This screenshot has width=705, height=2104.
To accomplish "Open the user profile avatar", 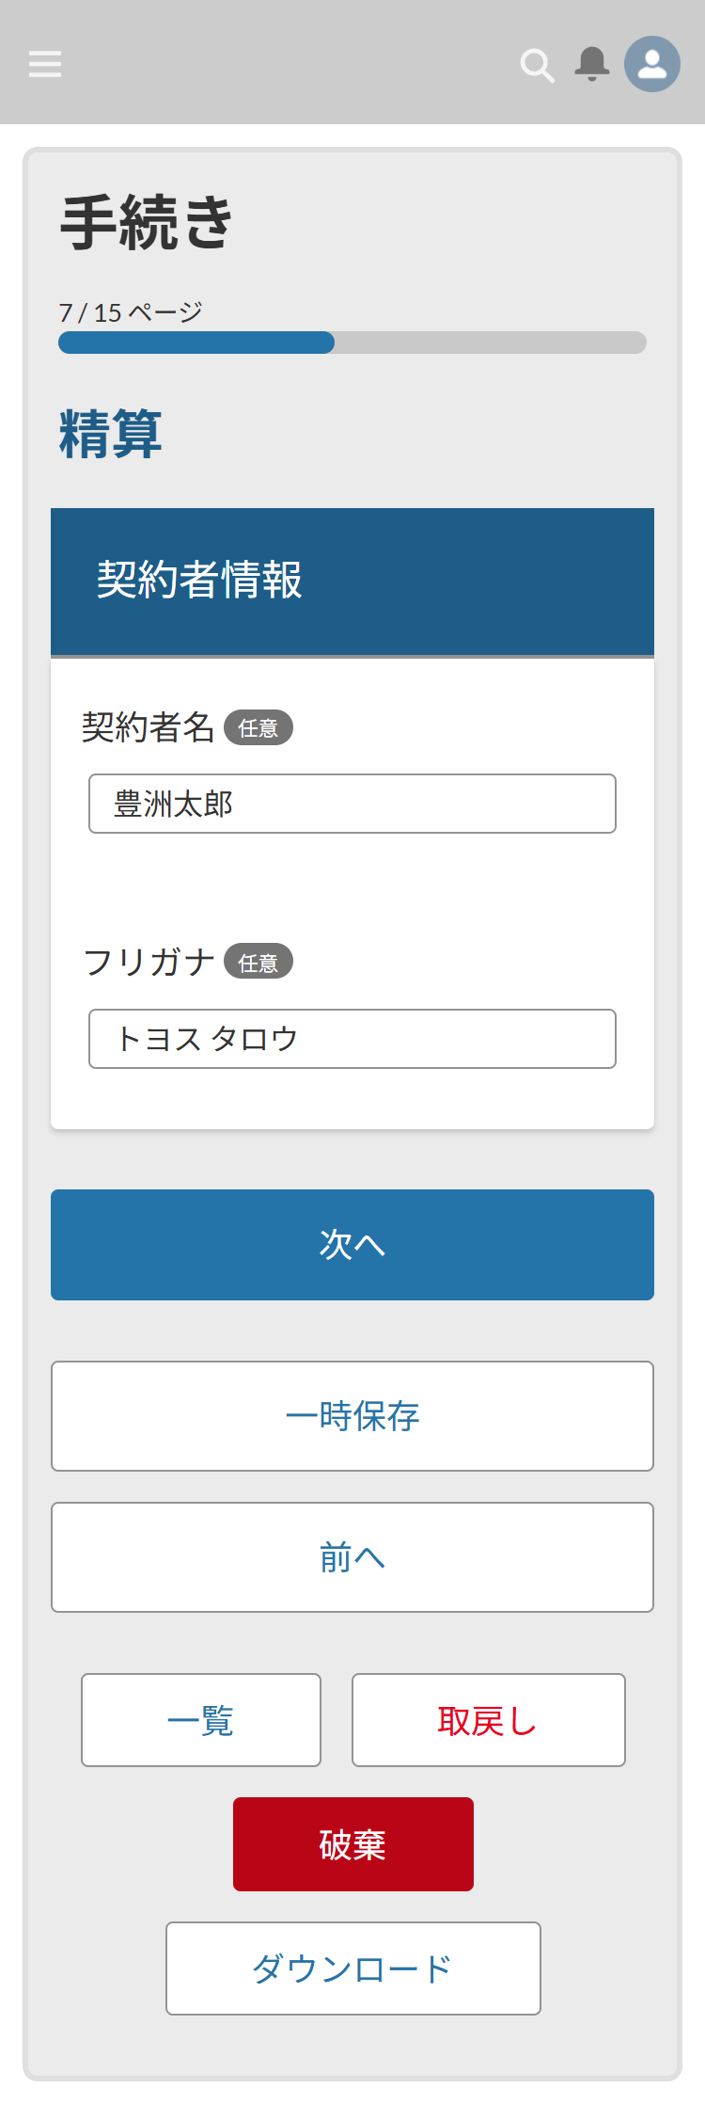I will click(x=652, y=64).
